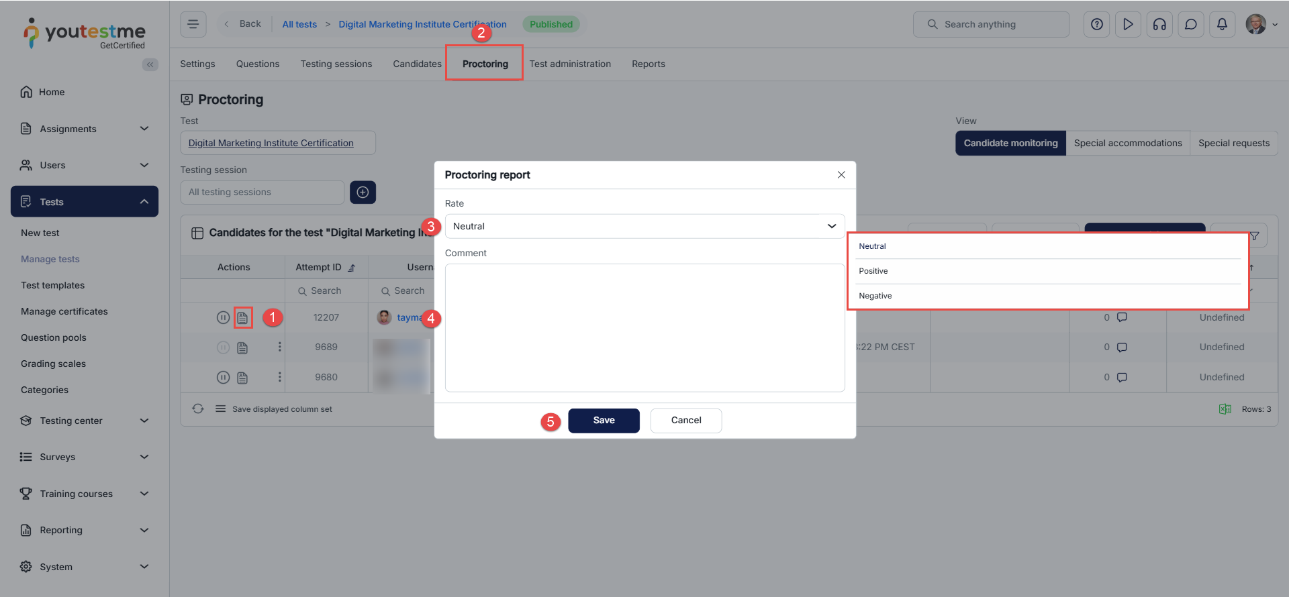1289x597 pixels.
Task: Save the proctoring report
Action: pos(604,421)
